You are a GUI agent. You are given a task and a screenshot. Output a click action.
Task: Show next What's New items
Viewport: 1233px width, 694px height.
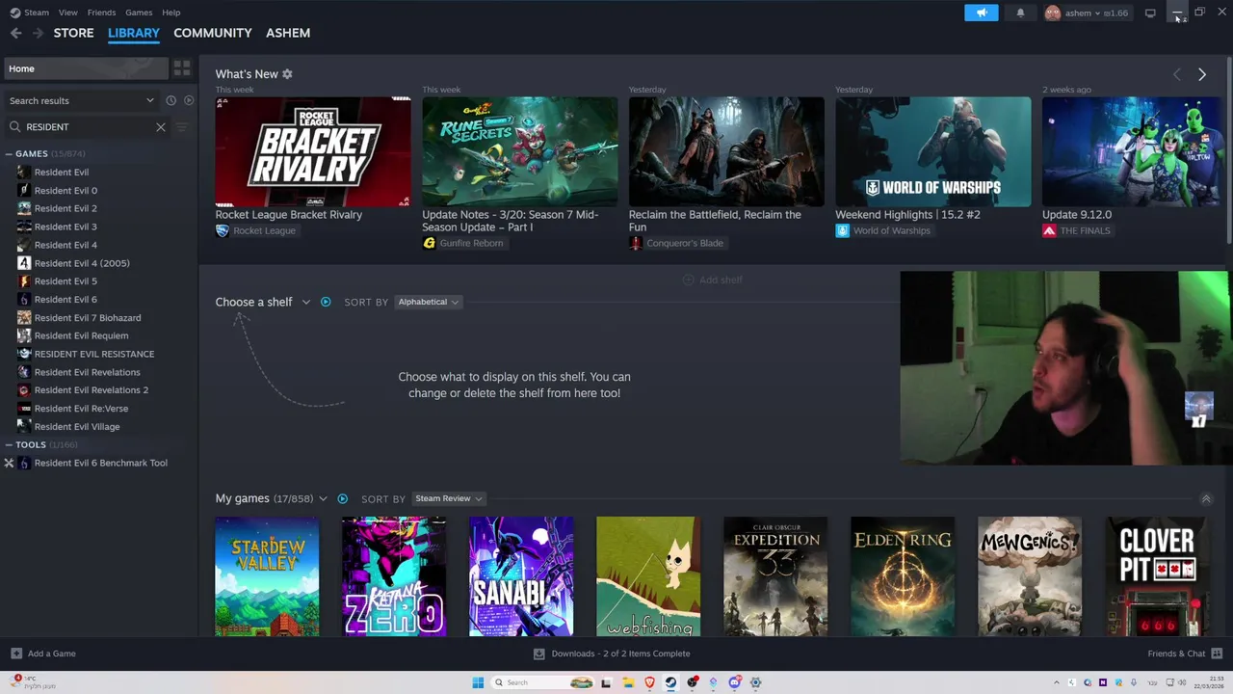point(1201,74)
